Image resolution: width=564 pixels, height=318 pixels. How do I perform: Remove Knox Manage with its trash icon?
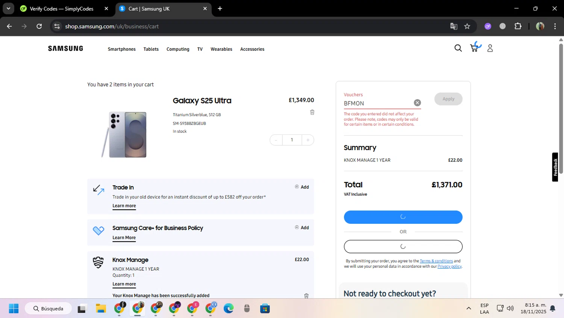pos(306,296)
